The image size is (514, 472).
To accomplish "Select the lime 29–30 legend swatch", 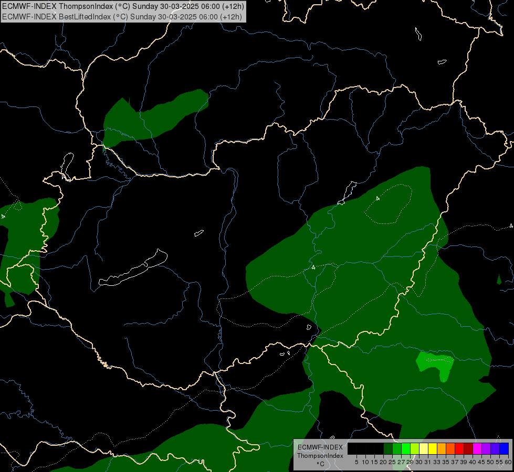I will [415, 448].
